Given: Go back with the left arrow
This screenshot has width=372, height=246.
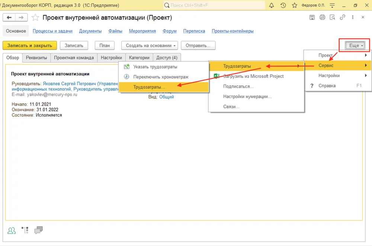Looking at the screenshot, I should pyautogui.click(x=9, y=17).
